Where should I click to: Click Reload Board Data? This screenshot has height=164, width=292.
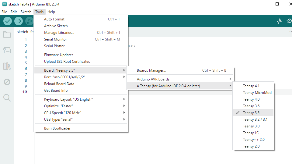click(81, 84)
